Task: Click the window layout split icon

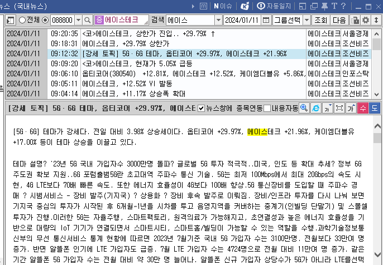Action: tap(303, 6)
